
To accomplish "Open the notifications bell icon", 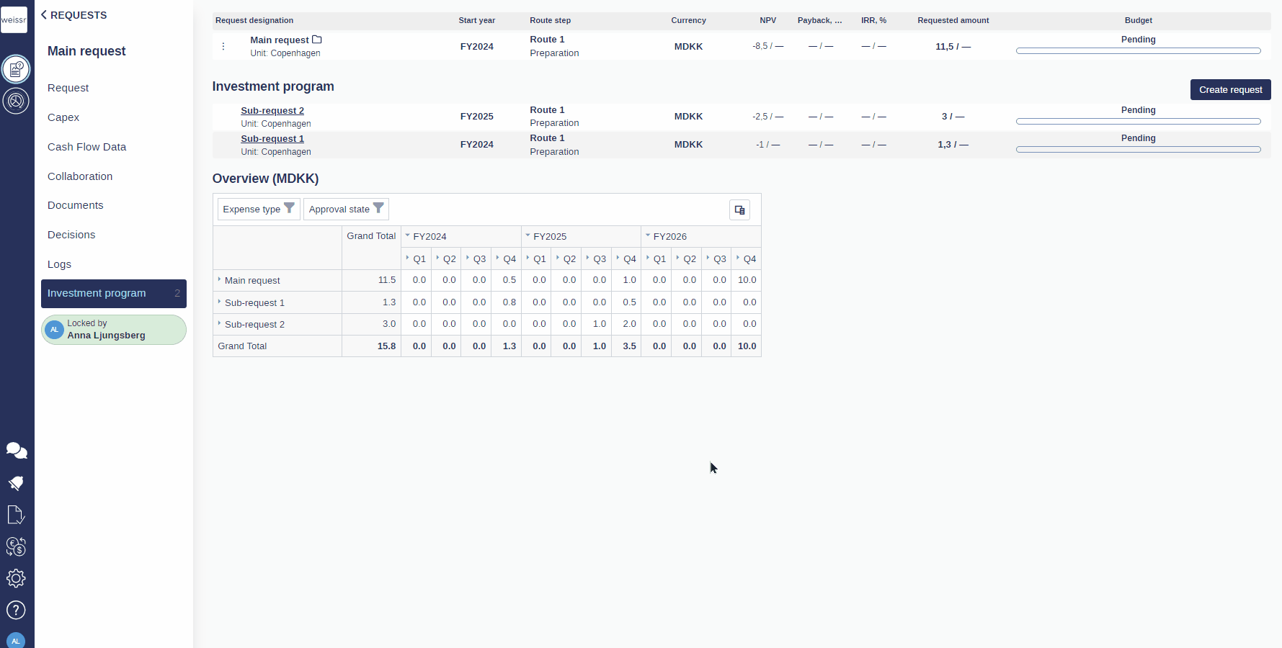I will [16, 482].
